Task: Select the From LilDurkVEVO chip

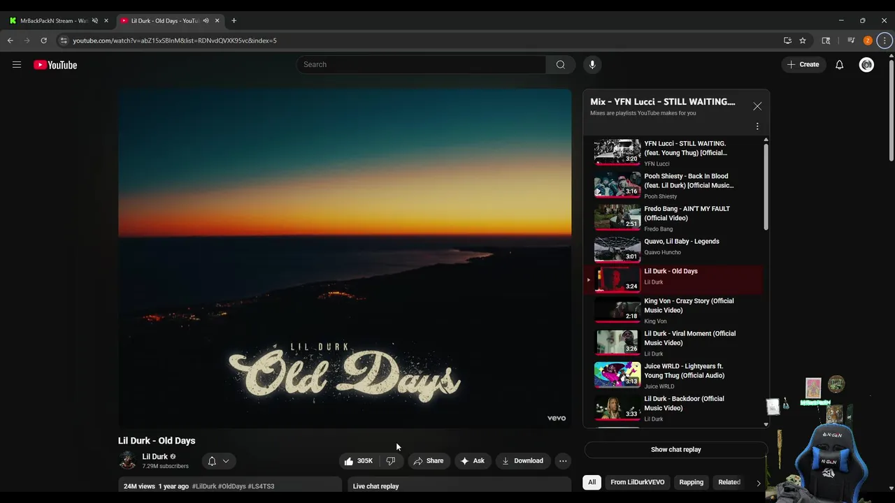Action: (637, 482)
